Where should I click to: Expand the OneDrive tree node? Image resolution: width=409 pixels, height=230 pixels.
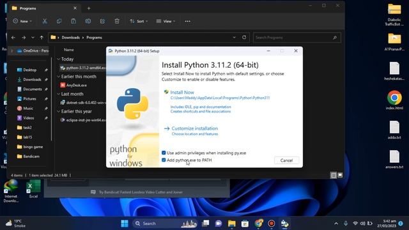[12, 50]
